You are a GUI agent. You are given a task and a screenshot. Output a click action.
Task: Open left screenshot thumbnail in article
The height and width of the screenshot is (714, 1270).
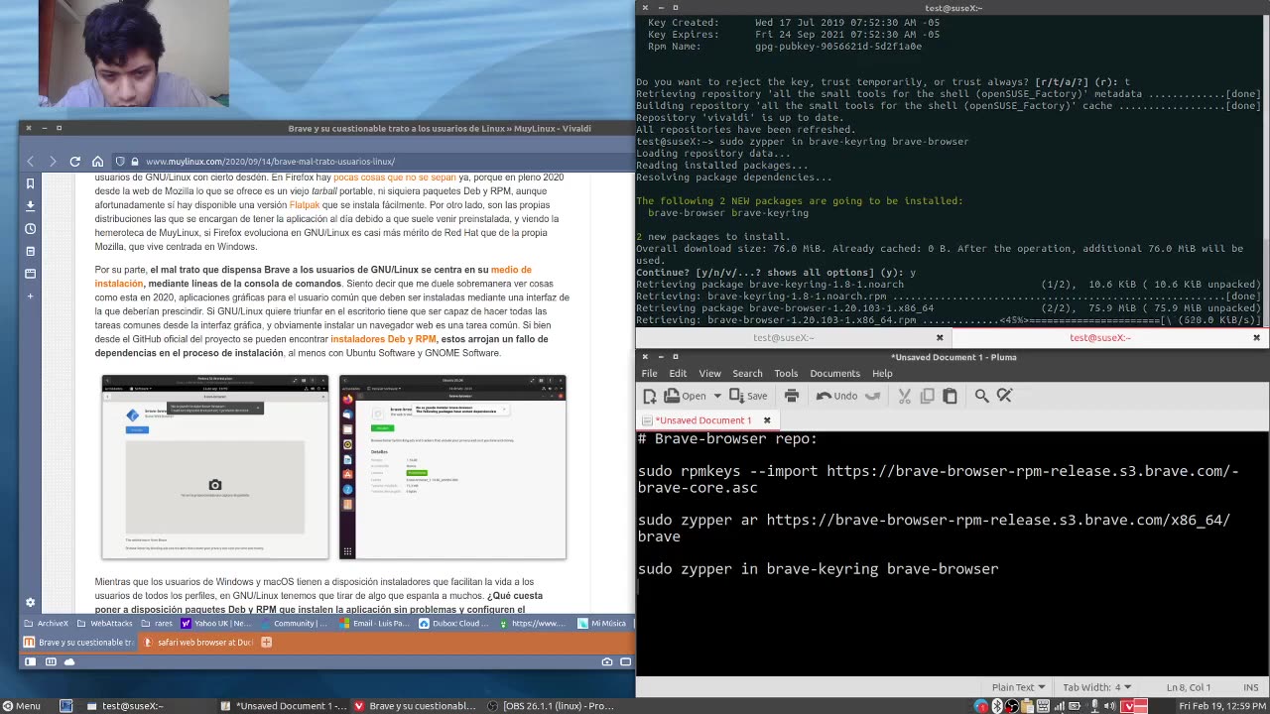click(214, 467)
